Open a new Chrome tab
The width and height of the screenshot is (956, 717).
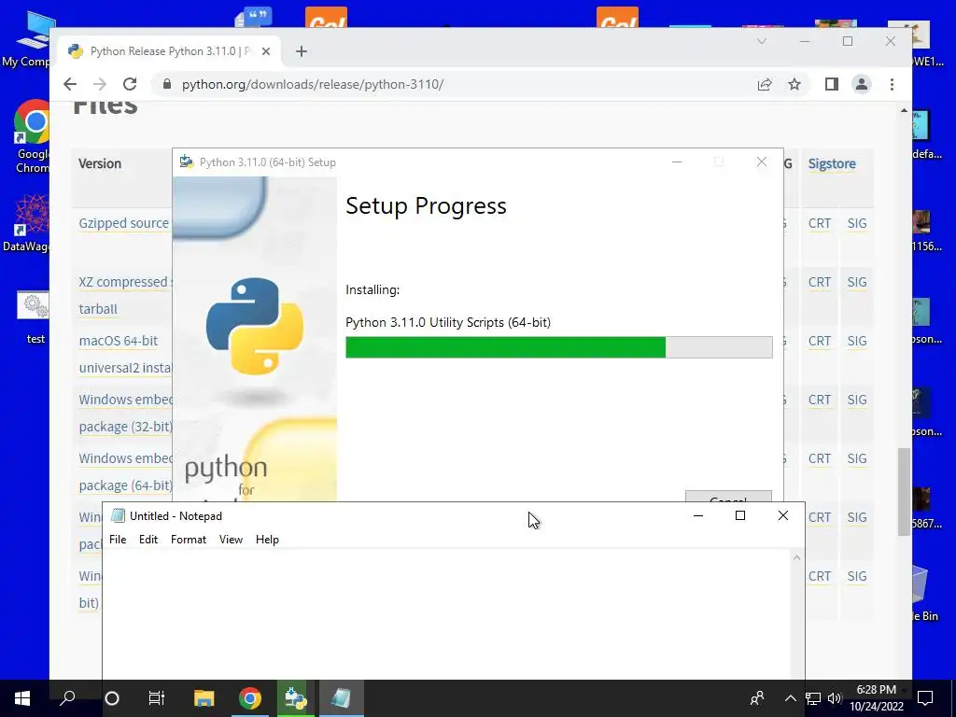[x=302, y=51]
